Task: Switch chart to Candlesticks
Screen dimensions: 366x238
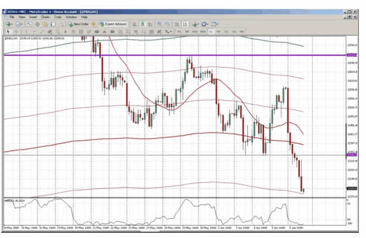Action: (142, 24)
